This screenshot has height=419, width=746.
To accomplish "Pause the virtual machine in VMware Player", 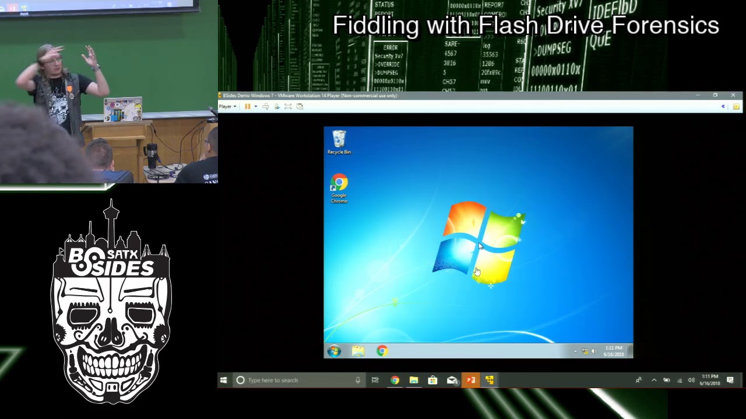I will pyautogui.click(x=248, y=106).
